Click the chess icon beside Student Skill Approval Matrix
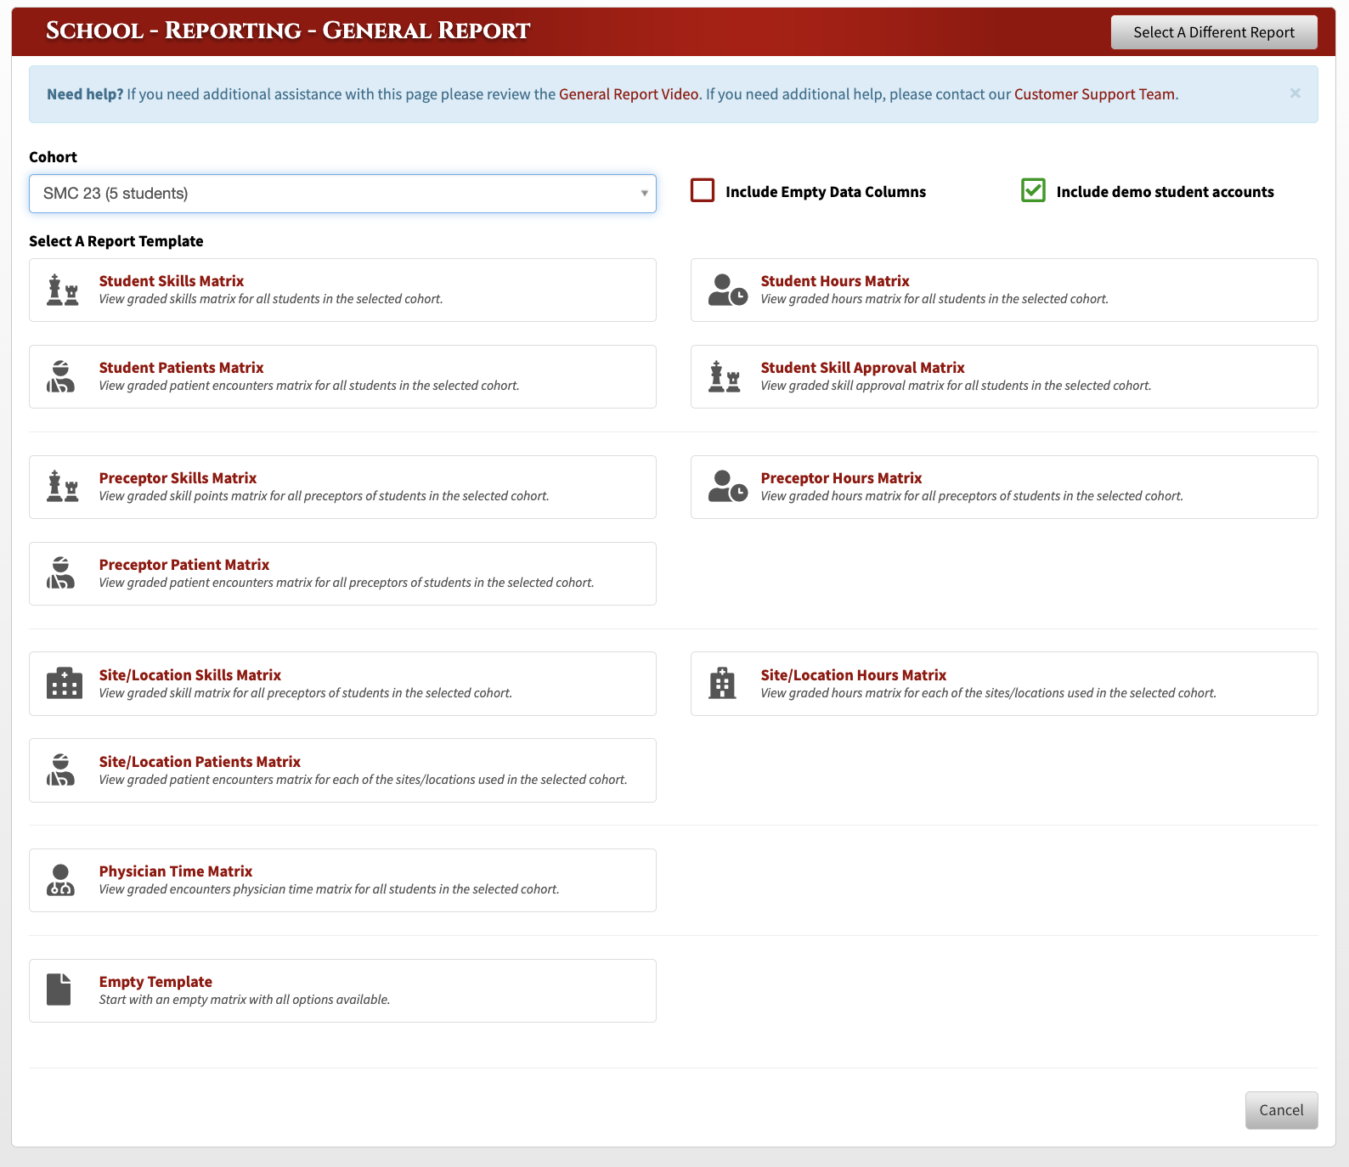Image resolution: width=1349 pixels, height=1167 pixels. (x=724, y=376)
